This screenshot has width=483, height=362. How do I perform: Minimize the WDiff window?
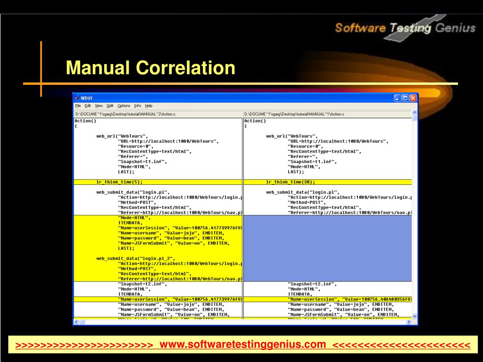click(397, 98)
